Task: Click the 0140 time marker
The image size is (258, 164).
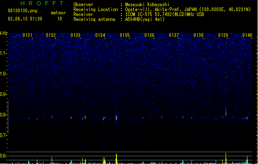Action: click(x=247, y=35)
